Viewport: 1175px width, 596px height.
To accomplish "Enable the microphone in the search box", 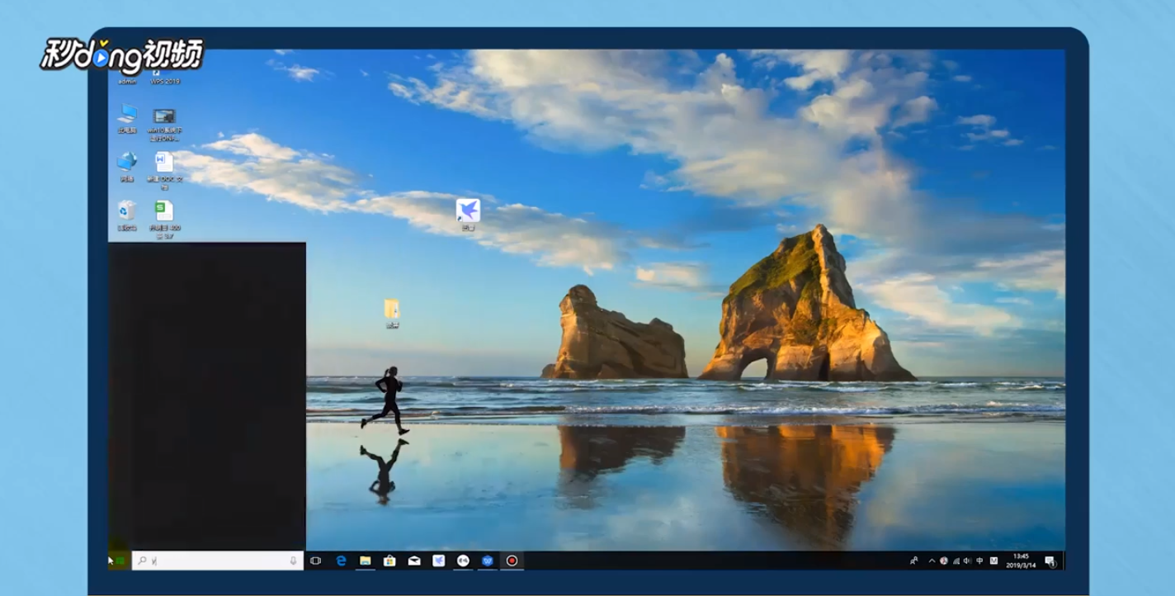I will [x=293, y=559].
